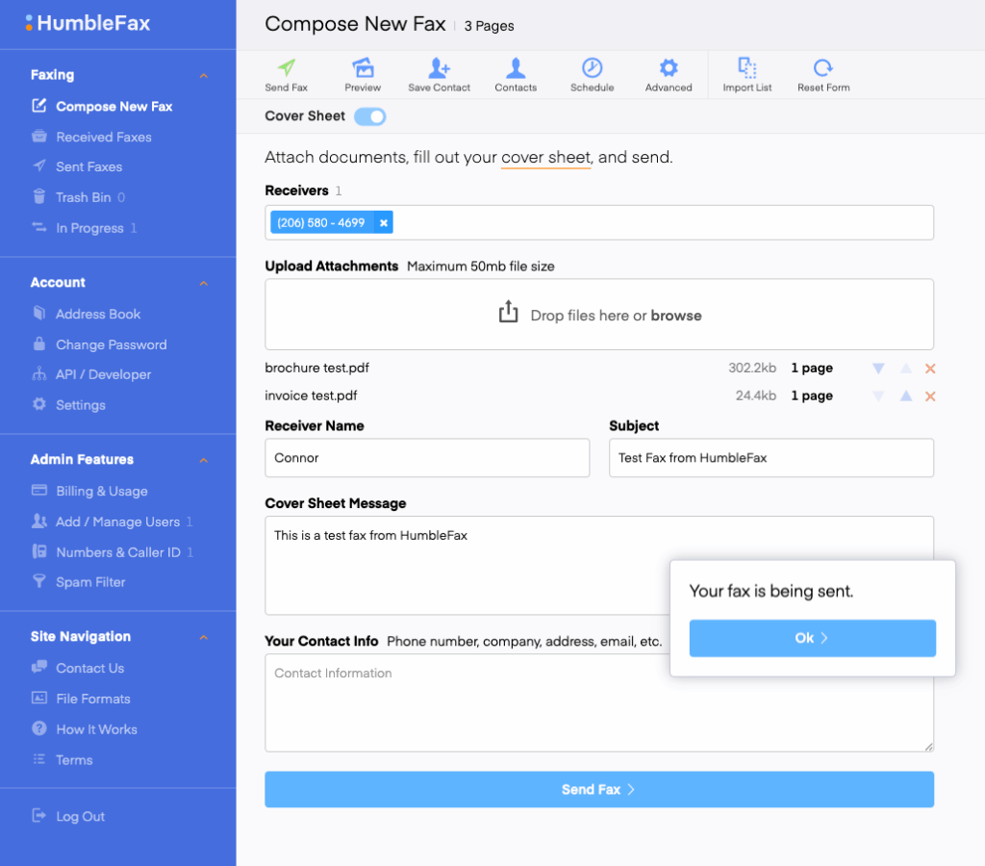Click the Send Fax paper plane toolbar icon

tap(286, 69)
